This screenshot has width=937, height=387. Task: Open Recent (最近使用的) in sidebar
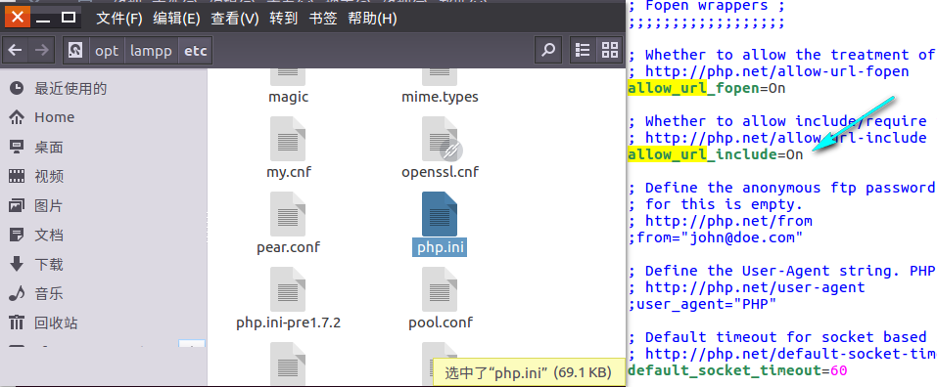click(x=58, y=88)
